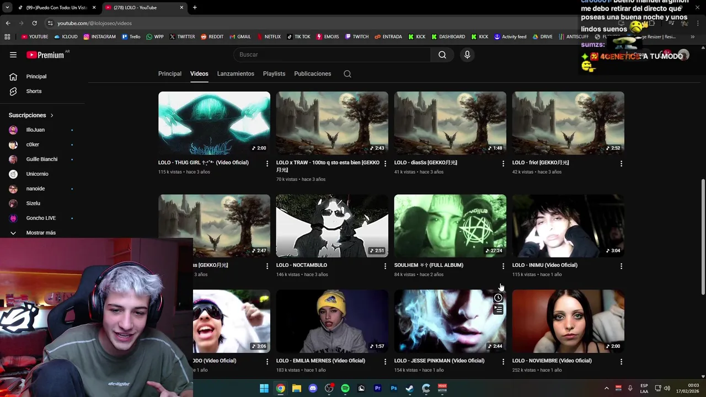Open Discord from the taskbar
706x397 pixels.
tap(313, 388)
